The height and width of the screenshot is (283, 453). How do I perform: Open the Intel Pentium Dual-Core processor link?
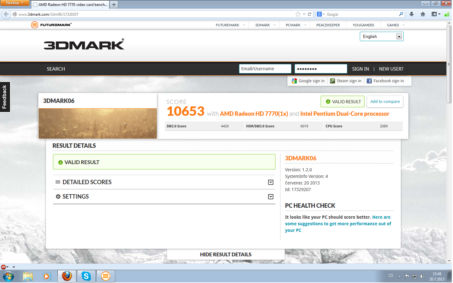[345, 114]
